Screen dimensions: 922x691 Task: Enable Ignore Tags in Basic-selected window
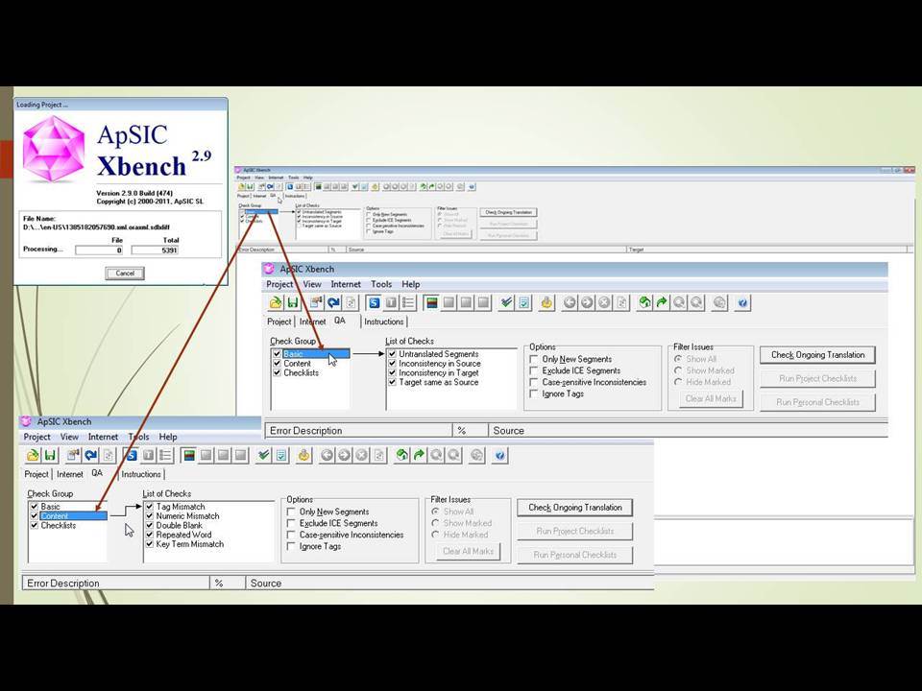click(534, 393)
